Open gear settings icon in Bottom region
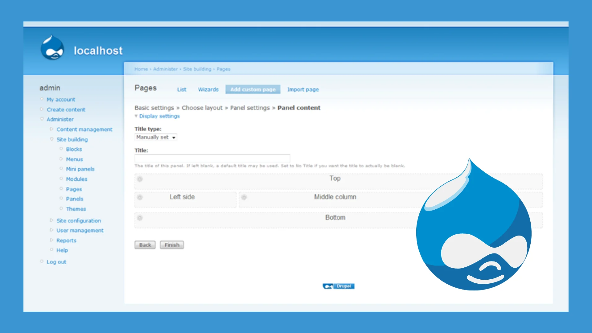This screenshot has width=592, height=333. [x=140, y=218]
